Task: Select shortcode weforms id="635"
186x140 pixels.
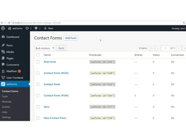Action: coord(102,62)
